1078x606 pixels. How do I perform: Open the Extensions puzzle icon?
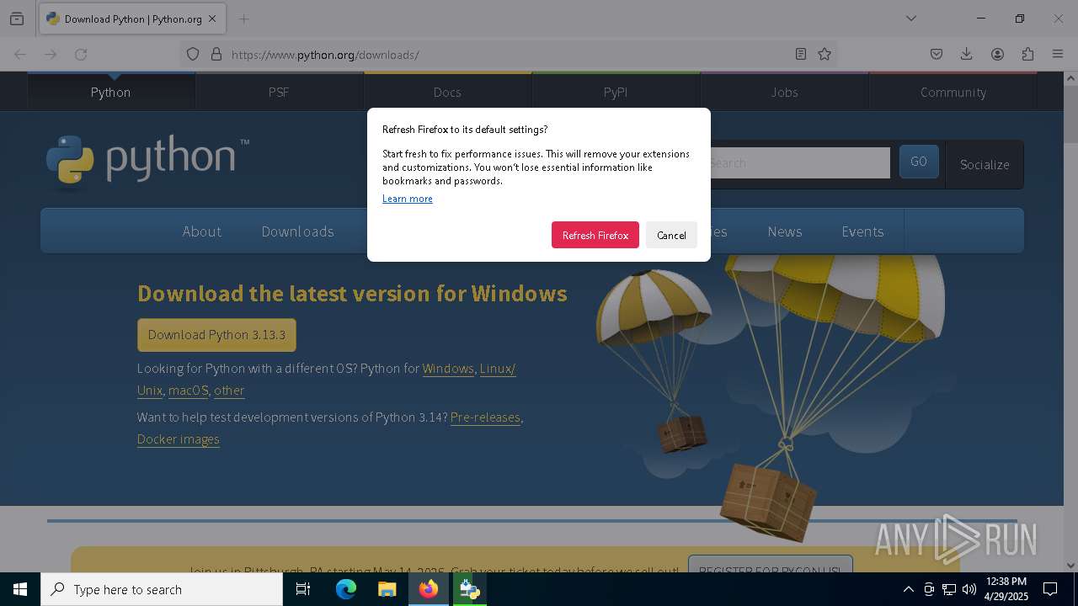(1027, 54)
